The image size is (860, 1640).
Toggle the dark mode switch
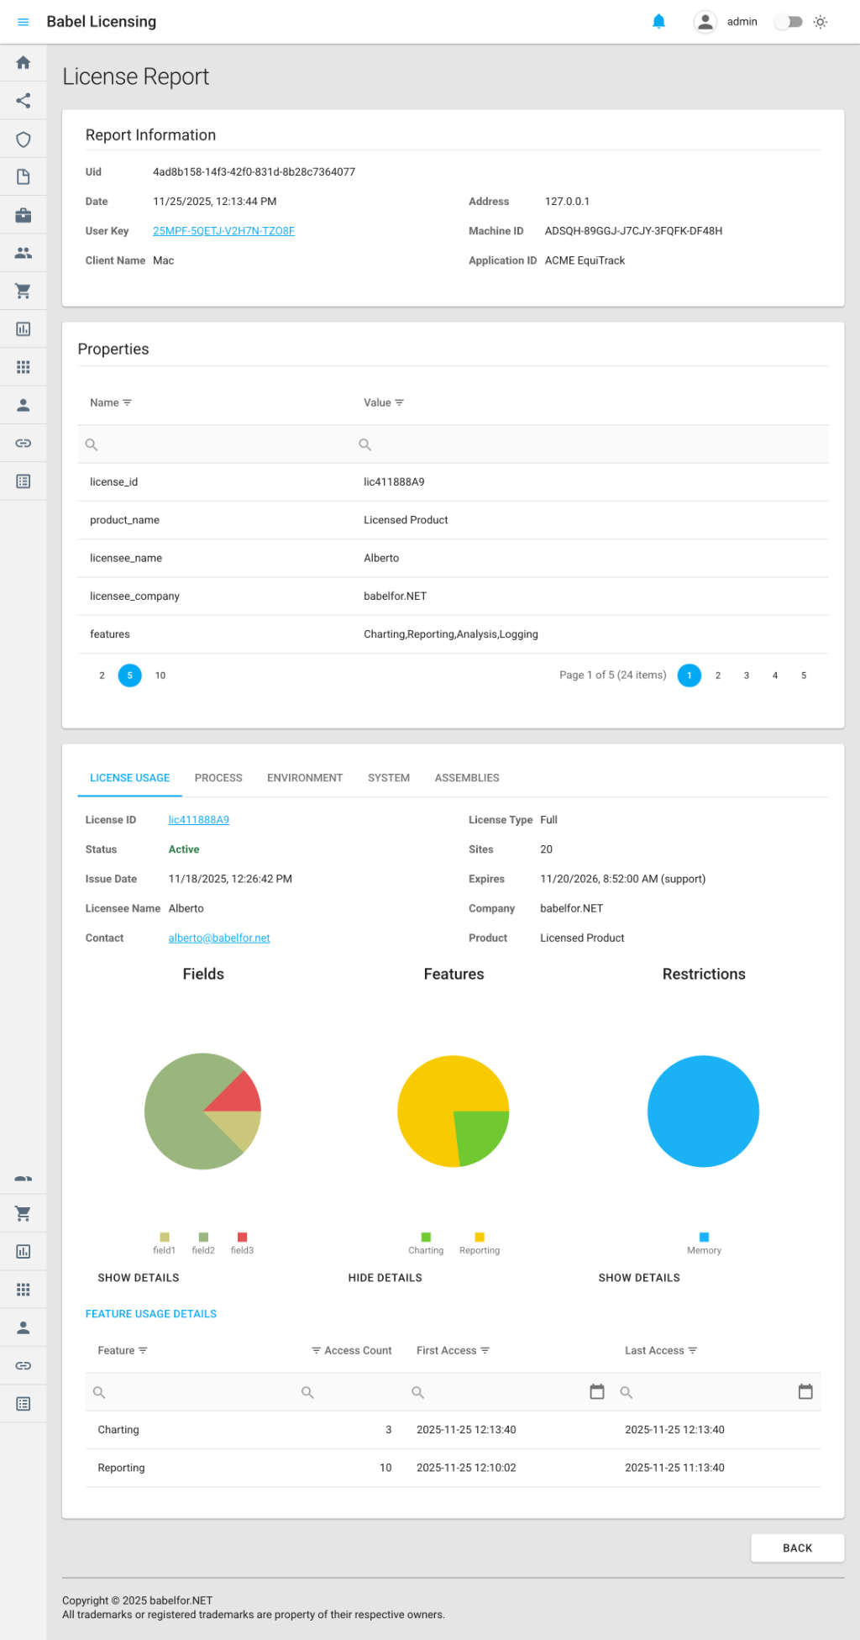click(788, 22)
